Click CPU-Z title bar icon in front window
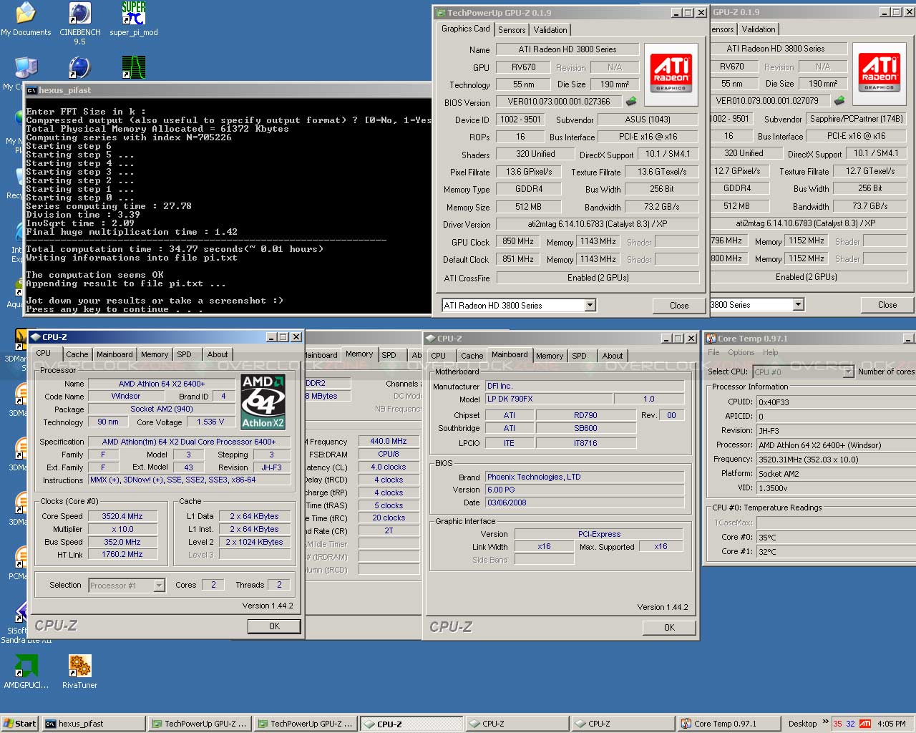The image size is (916, 733). [x=36, y=337]
